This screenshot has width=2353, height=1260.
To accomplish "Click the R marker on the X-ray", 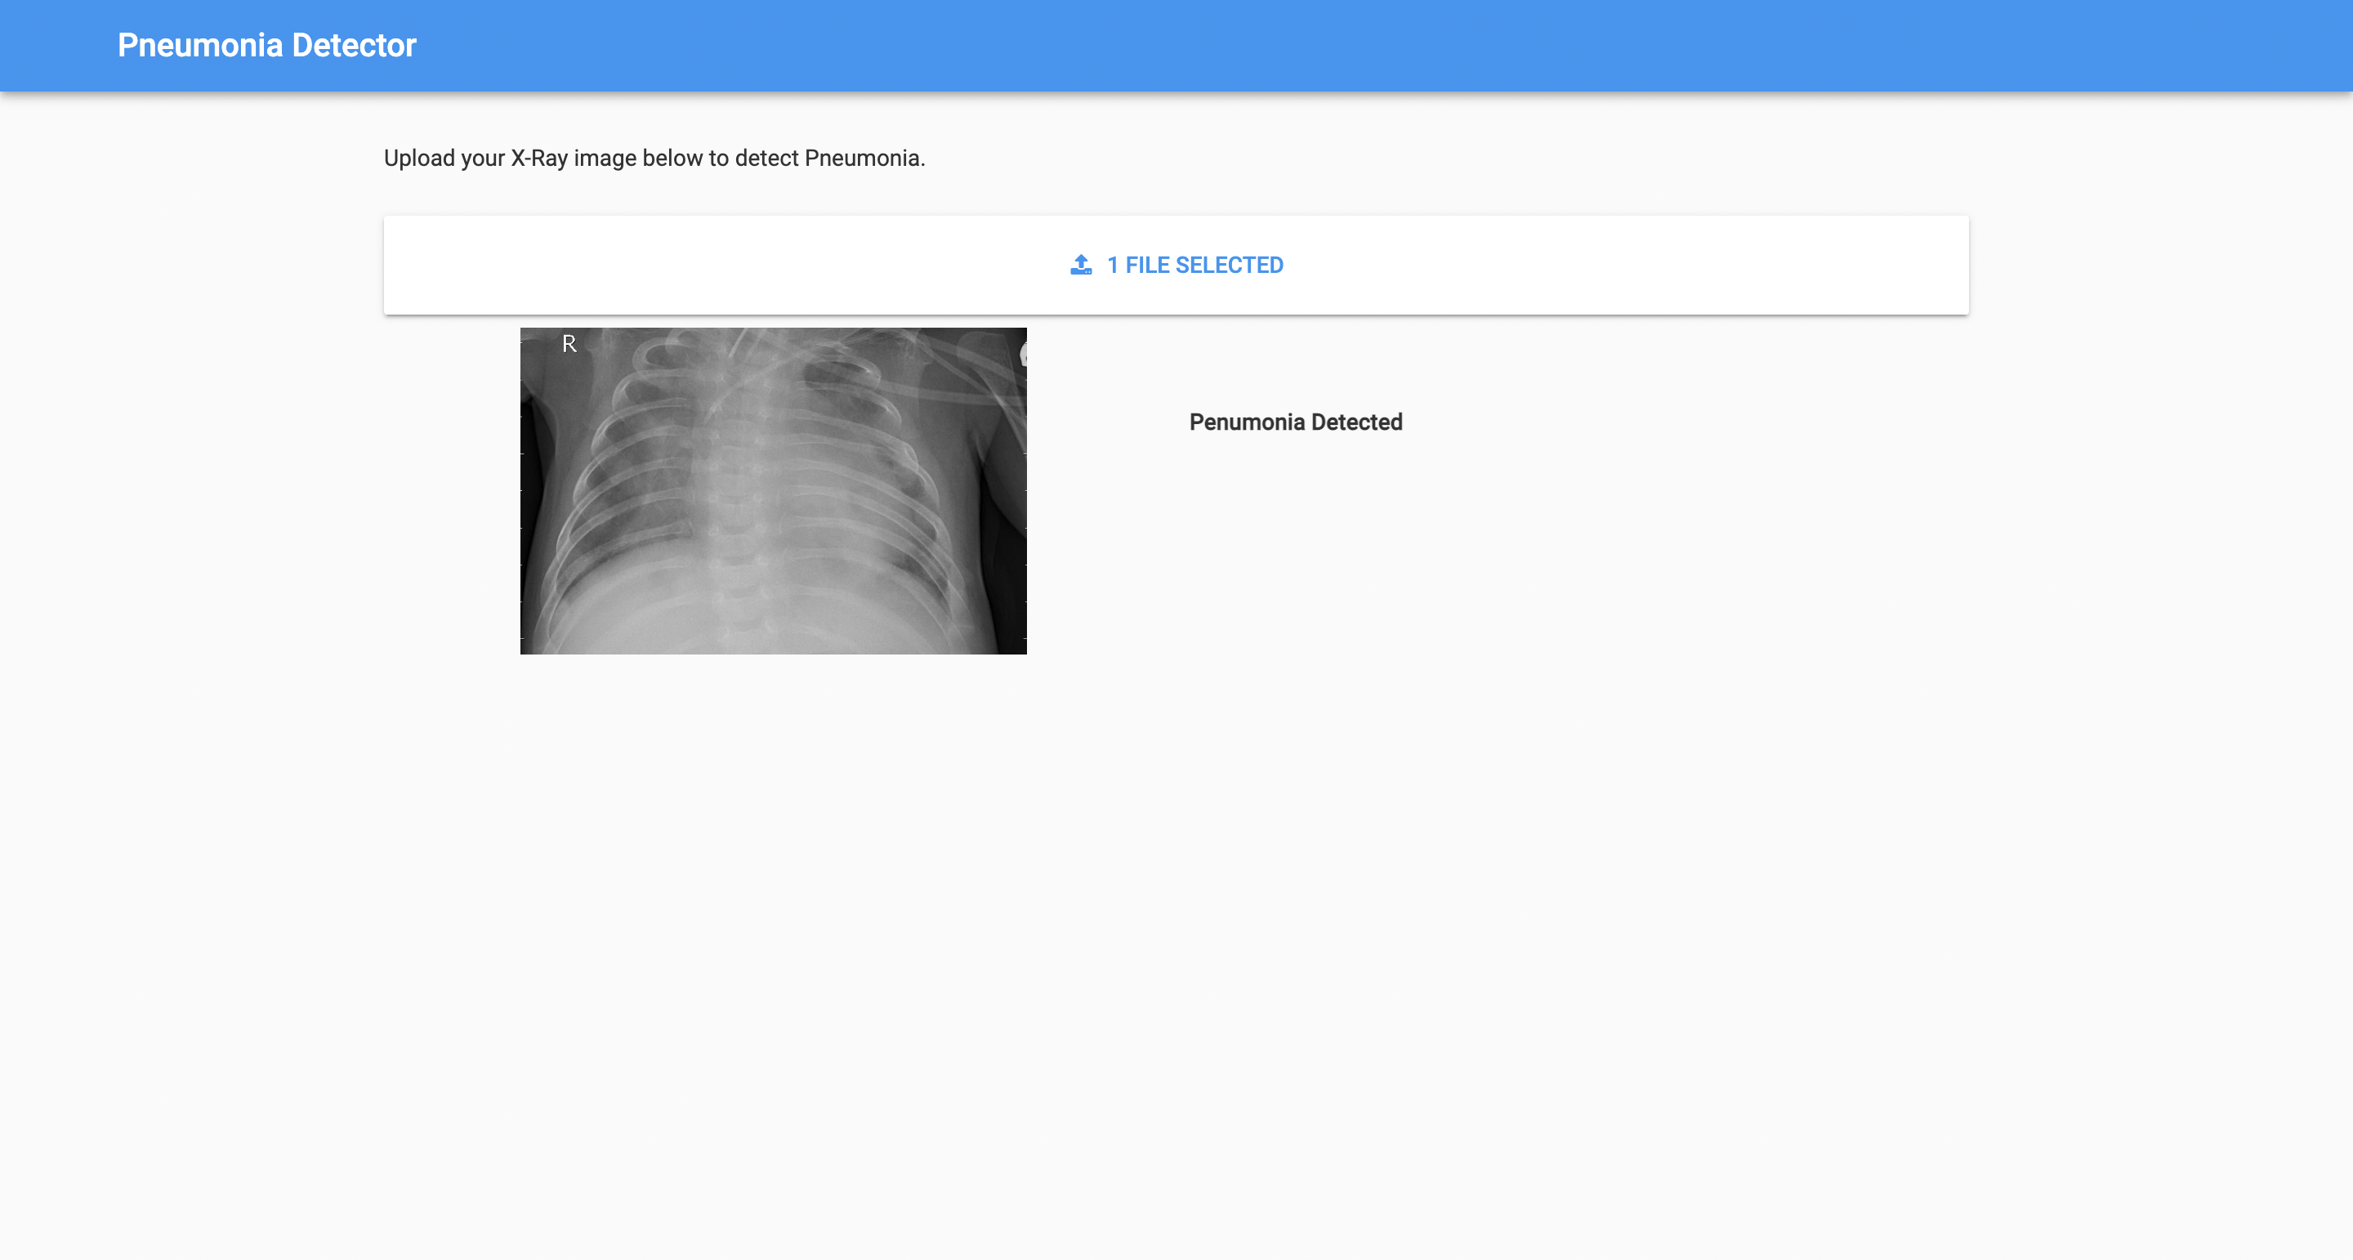I will click(x=569, y=345).
